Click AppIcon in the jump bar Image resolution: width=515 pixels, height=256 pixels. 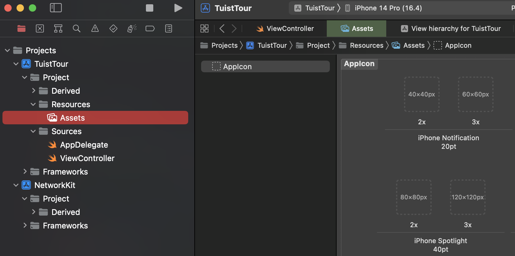pyautogui.click(x=453, y=45)
